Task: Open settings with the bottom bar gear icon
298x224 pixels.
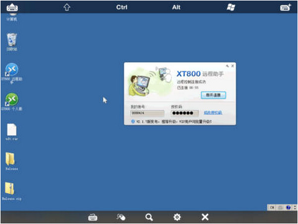Action: coord(177,217)
